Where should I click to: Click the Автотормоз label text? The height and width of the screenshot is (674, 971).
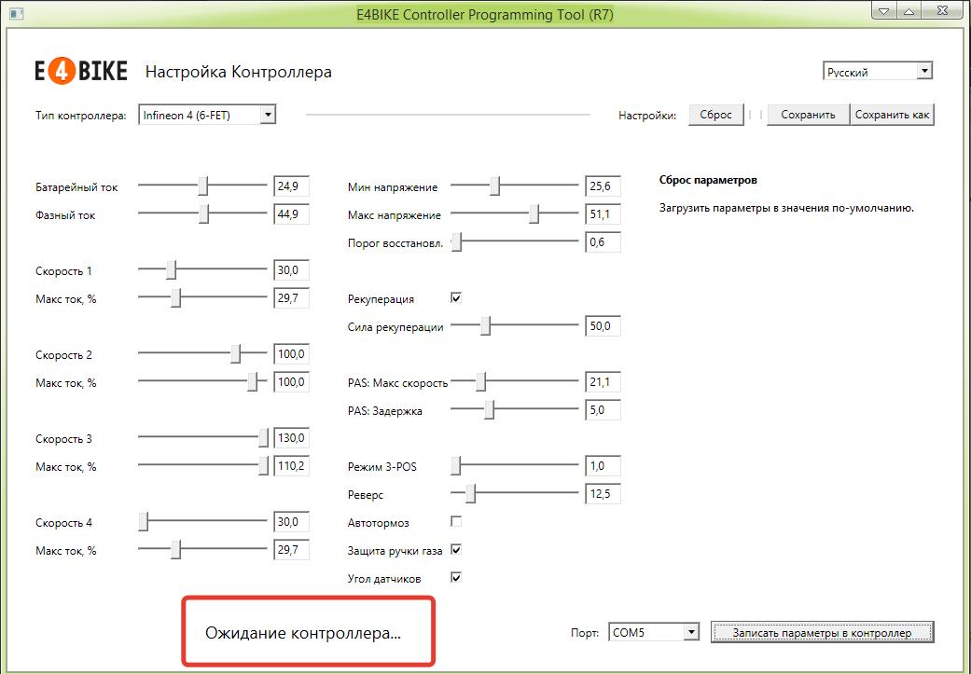(x=379, y=523)
